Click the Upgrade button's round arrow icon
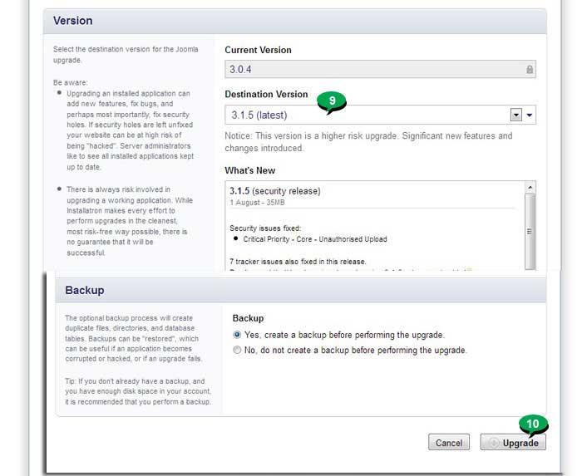The image size is (582, 476). click(x=494, y=443)
